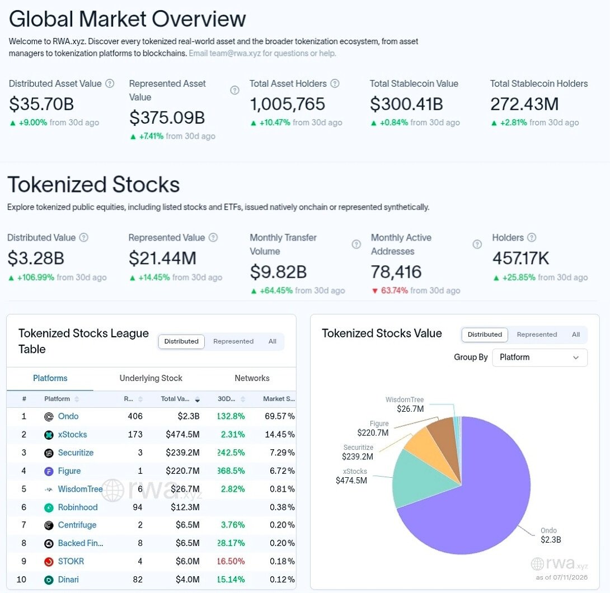The width and height of the screenshot is (610, 593).
Task: Open the Dinari platform link
Action: (x=68, y=580)
